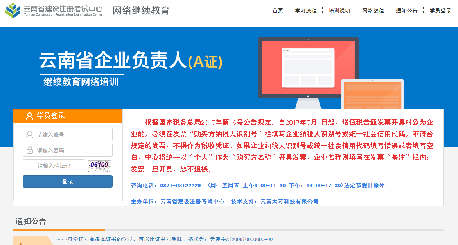Open 培训说明 from the top menu
The width and height of the screenshot is (458, 245).
(339, 11)
